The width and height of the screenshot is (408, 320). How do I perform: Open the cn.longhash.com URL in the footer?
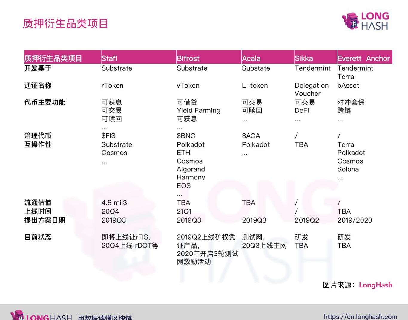click(360, 316)
